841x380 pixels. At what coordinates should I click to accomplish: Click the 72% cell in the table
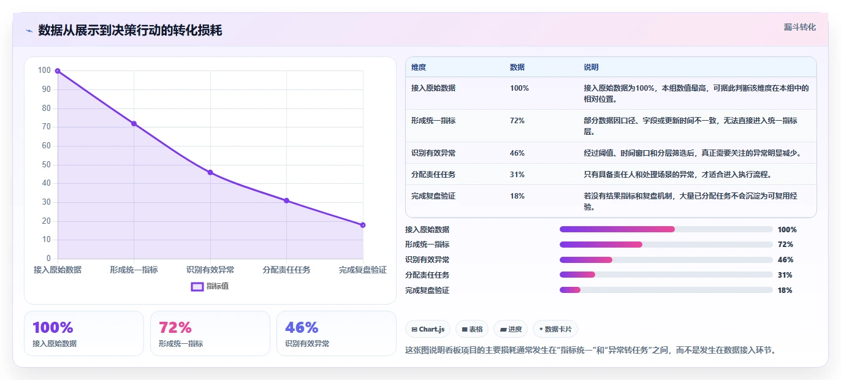click(x=517, y=121)
